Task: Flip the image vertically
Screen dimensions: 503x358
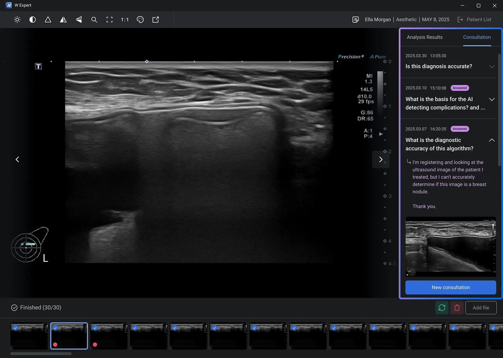Action: click(x=79, y=20)
